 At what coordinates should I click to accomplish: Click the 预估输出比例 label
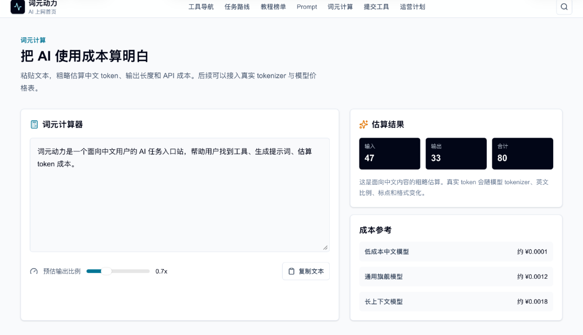point(62,271)
